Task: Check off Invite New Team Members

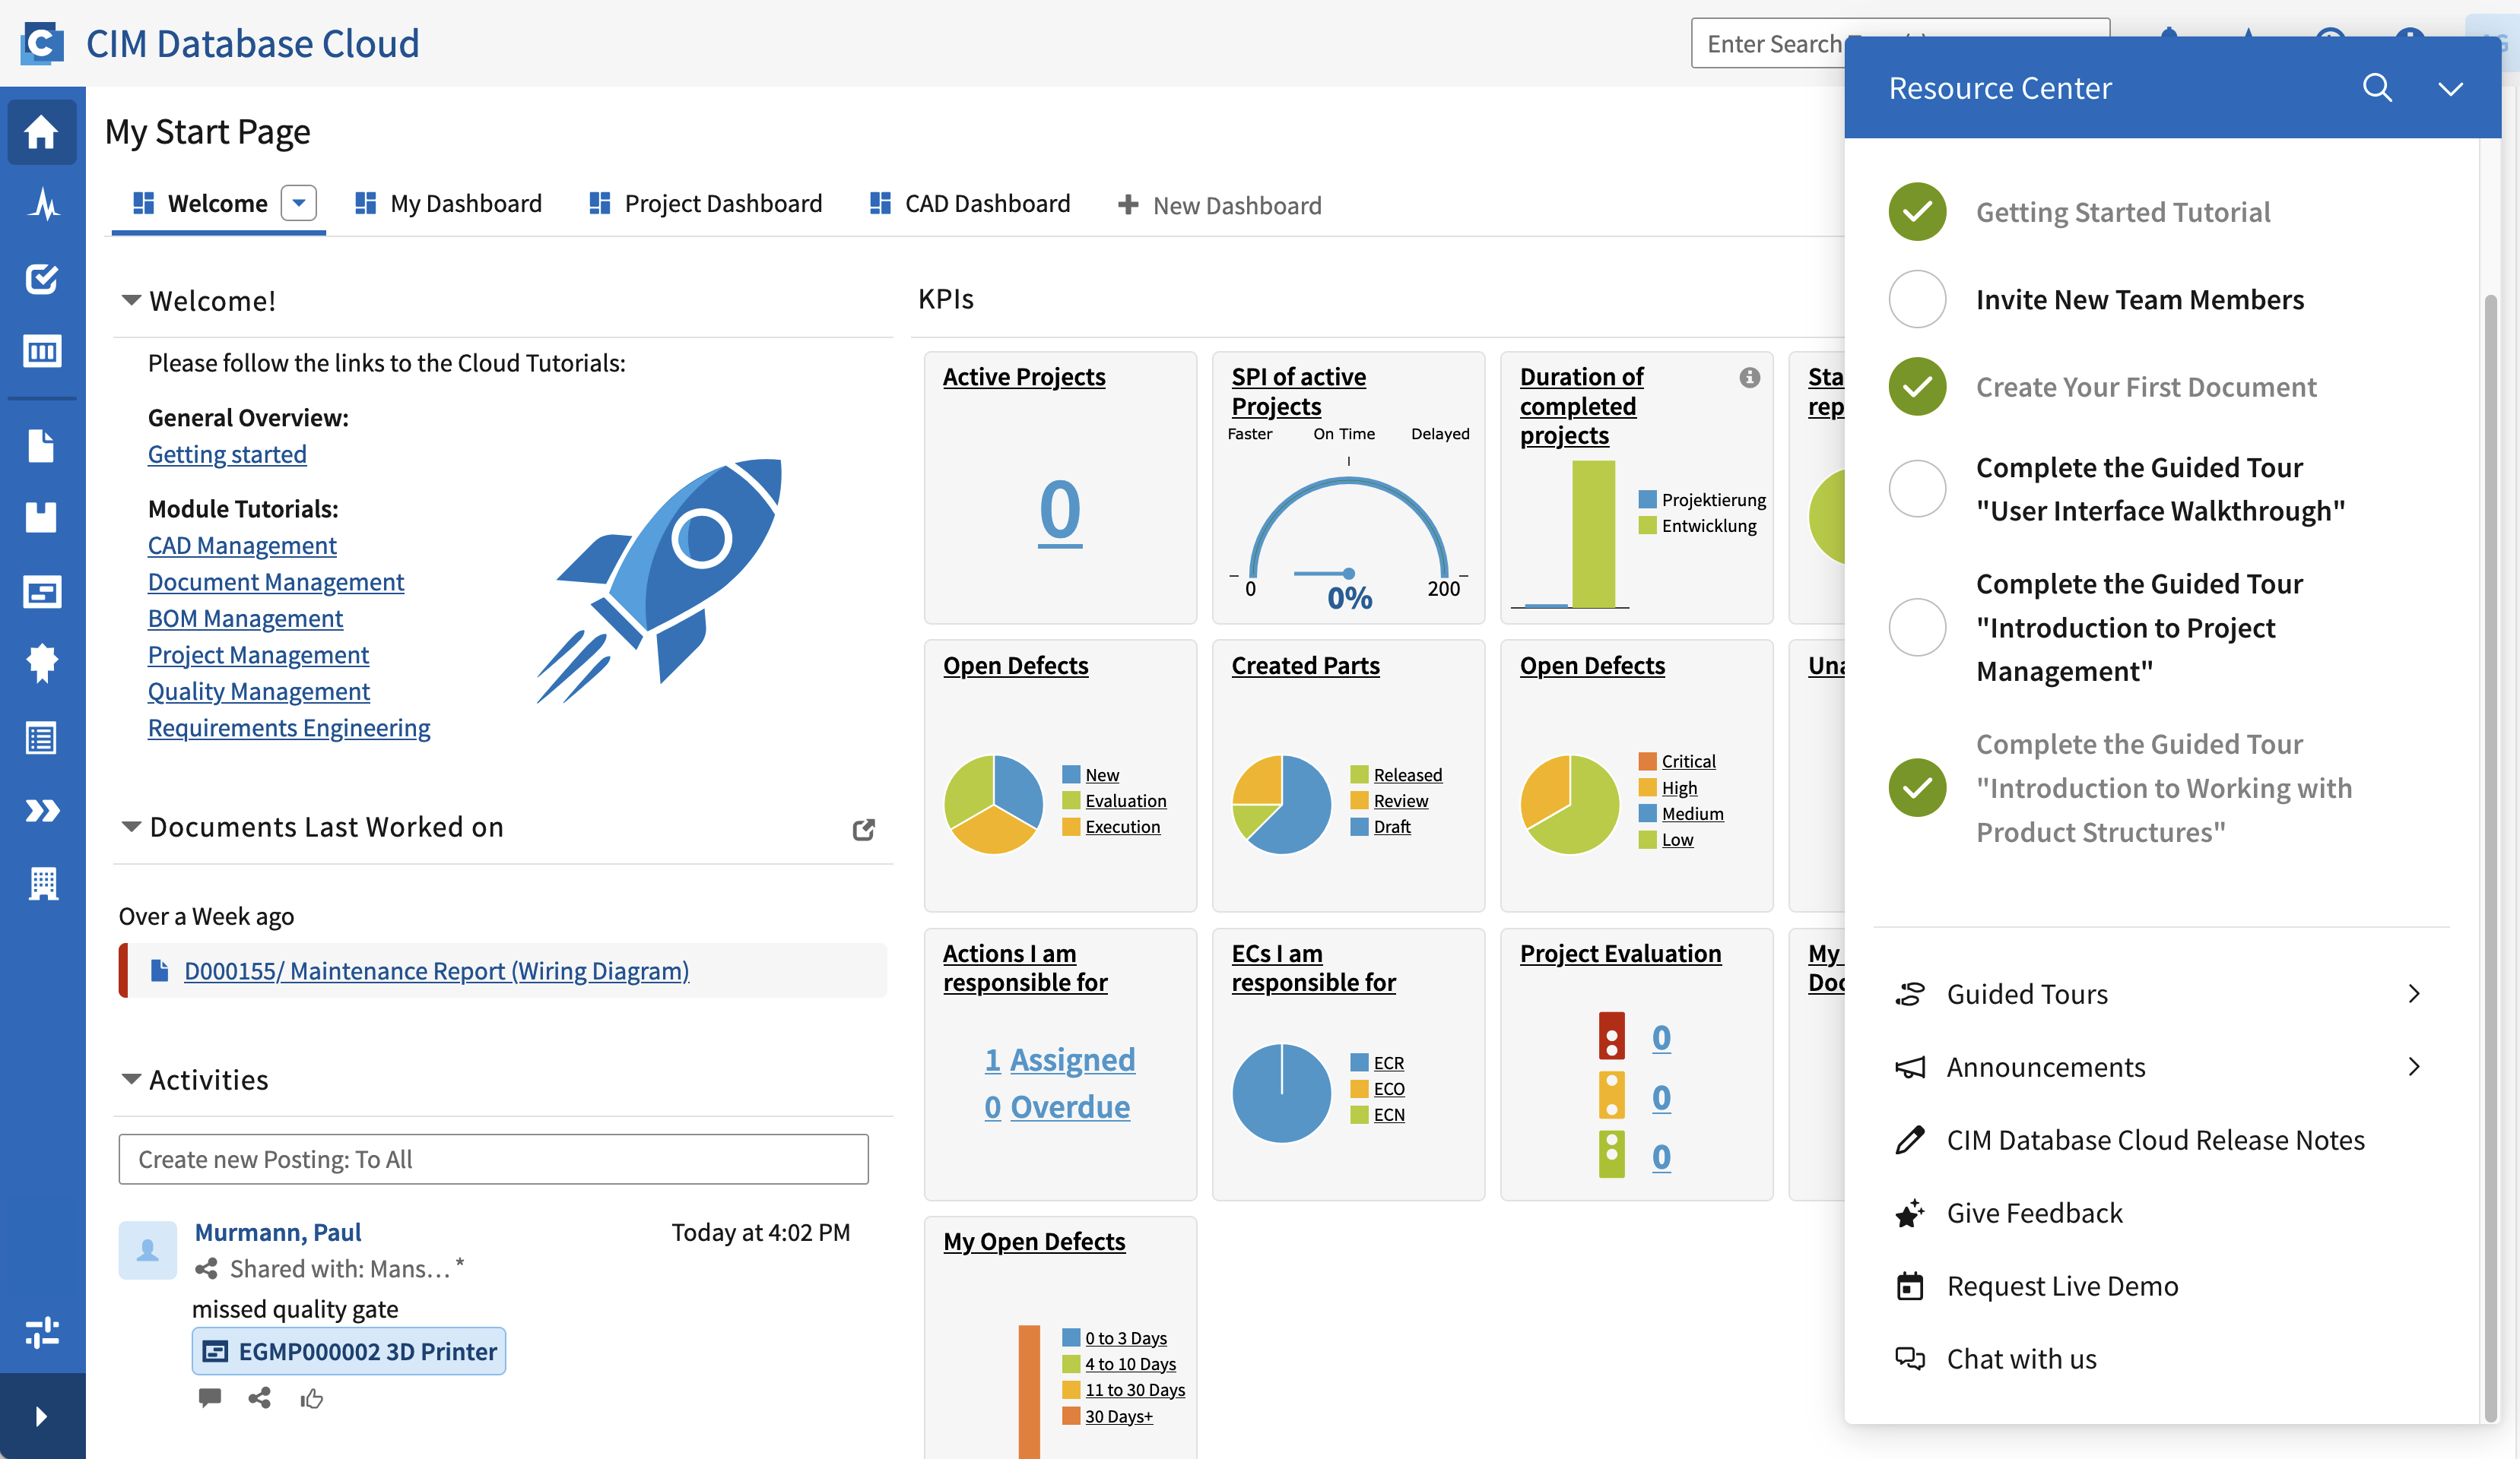Action: click(x=1916, y=299)
